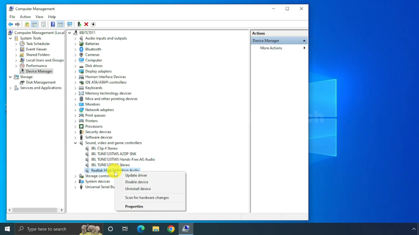Expand Audio inputs and outputs category

pos(75,38)
